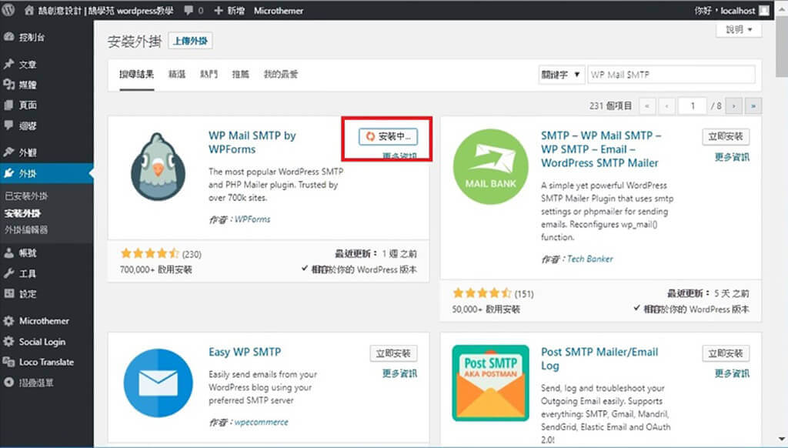Click the Post SMTP plugin icon
Screen dimensions: 788x448
[490, 383]
